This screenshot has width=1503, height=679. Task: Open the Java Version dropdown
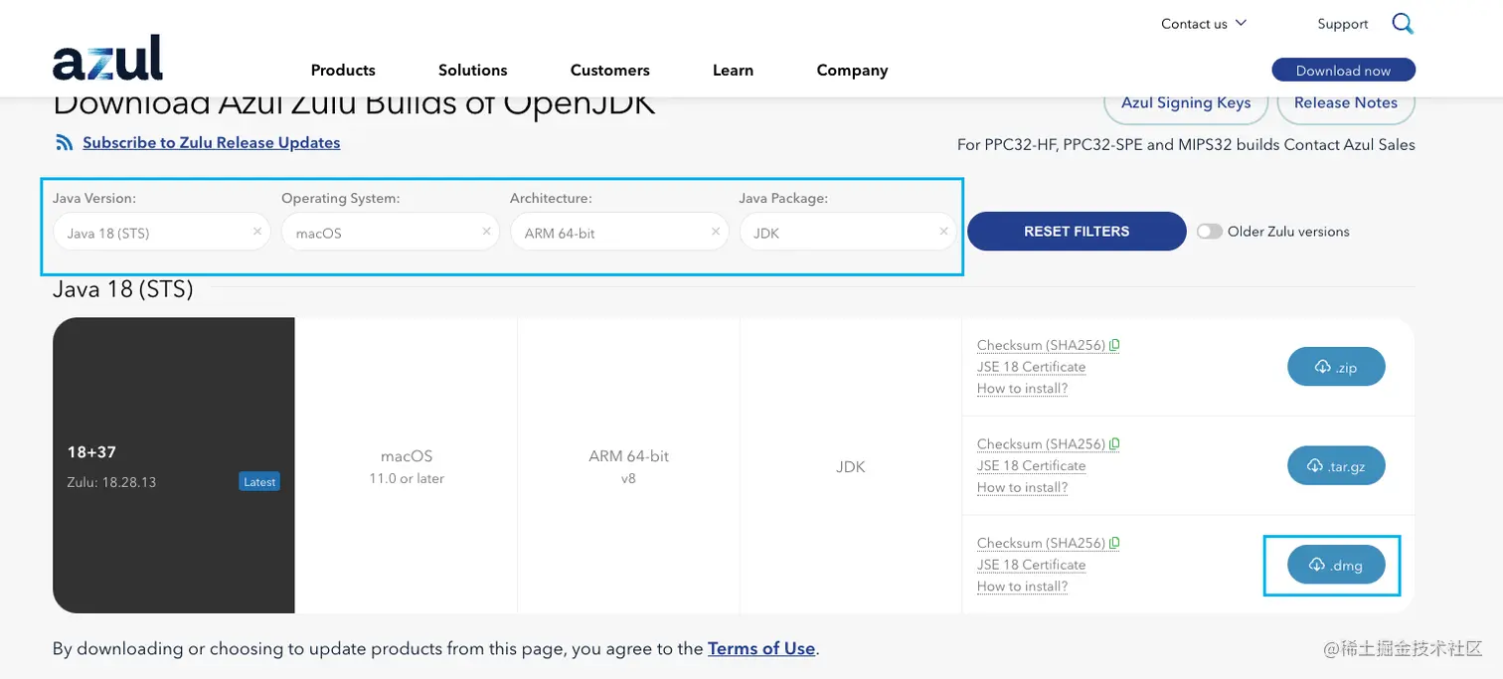161,232
